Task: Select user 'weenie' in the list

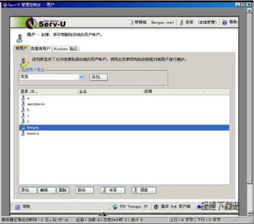Action: 33,133
